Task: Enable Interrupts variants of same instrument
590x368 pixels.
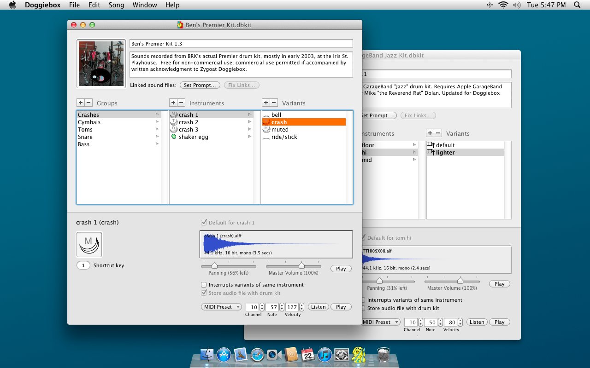Action: (204, 285)
